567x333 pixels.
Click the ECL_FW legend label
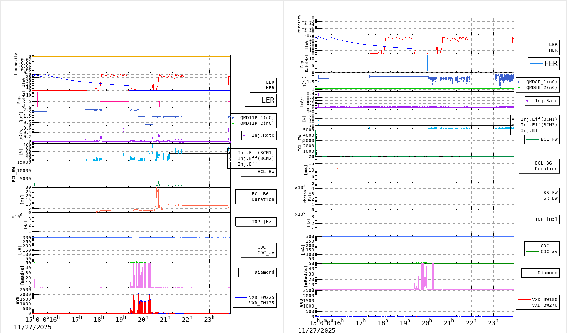(549, 140)
